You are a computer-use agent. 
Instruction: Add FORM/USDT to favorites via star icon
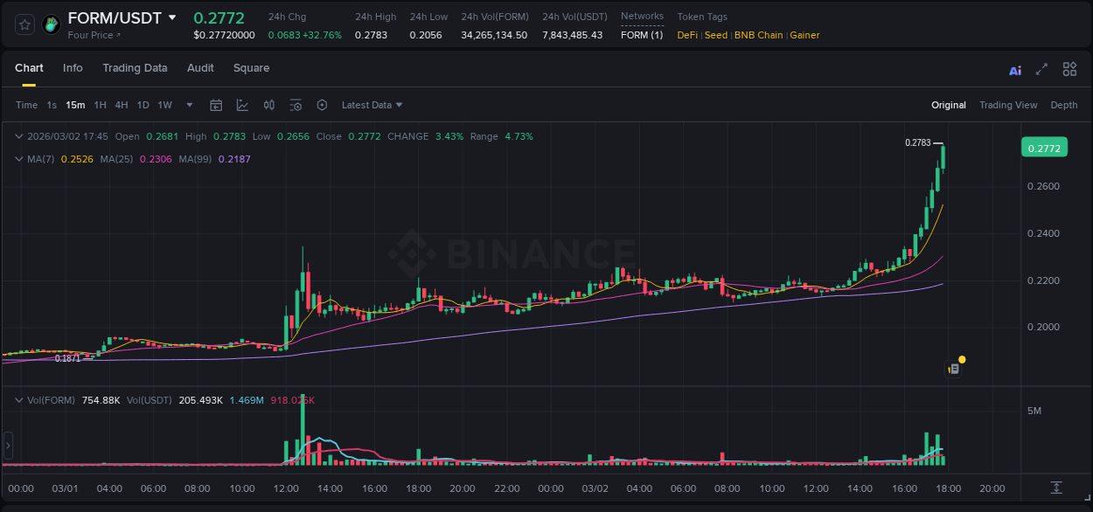click(x=24, y=24)
